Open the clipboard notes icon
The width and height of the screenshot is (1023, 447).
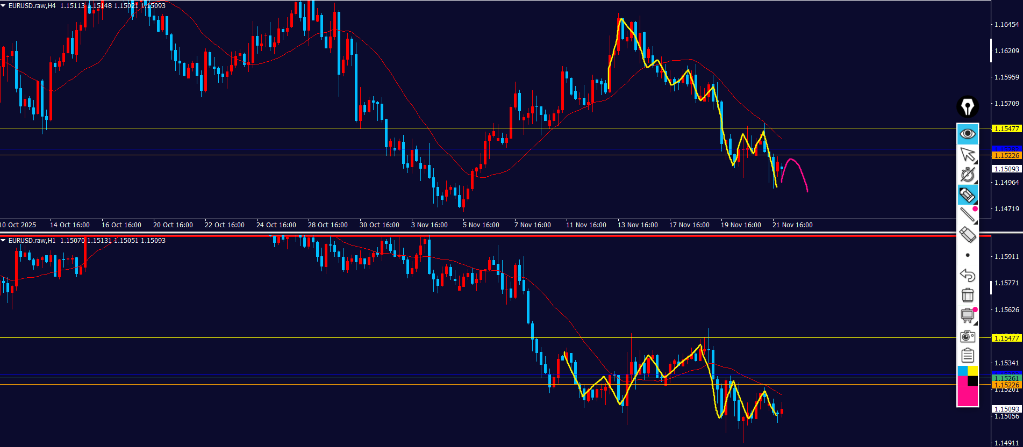[x=967, y=356]
